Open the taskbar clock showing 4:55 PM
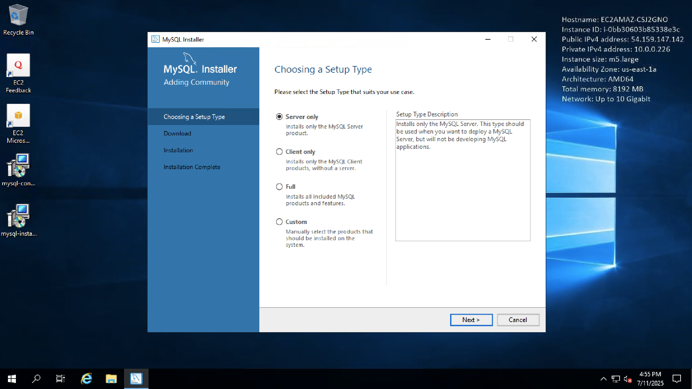The height and width of the screenshot is (389, 692). pyautogui.click(x=650, y=379)
